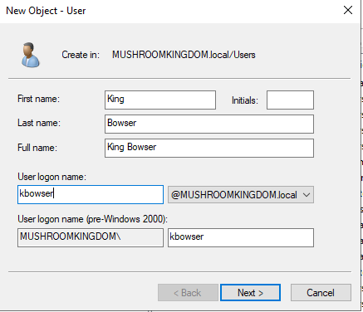
Task: Click the 'Full name:' label
Action: tap(37, 148)
